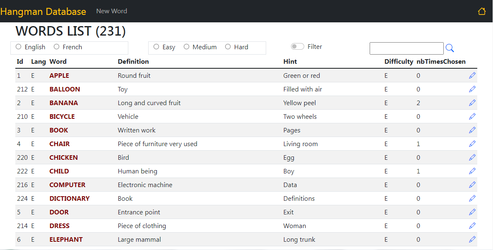Select the English language radio button
Screen dimensions: 493x250
pos(18,46)
